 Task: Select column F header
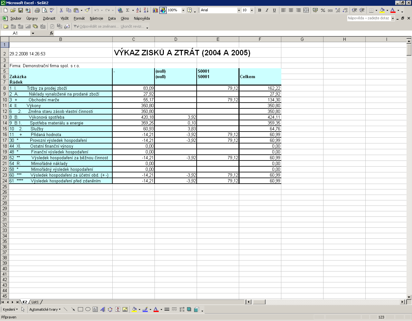(x=260, y=39)
